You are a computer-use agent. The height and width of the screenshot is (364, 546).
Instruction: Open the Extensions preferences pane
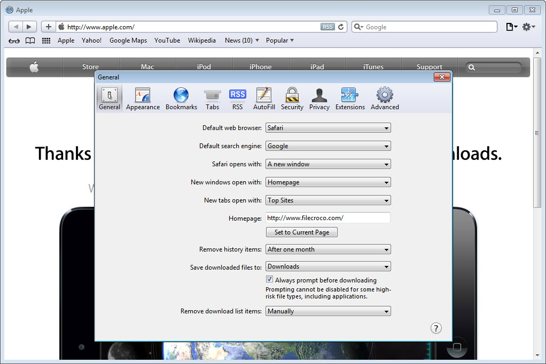point(350,98)
